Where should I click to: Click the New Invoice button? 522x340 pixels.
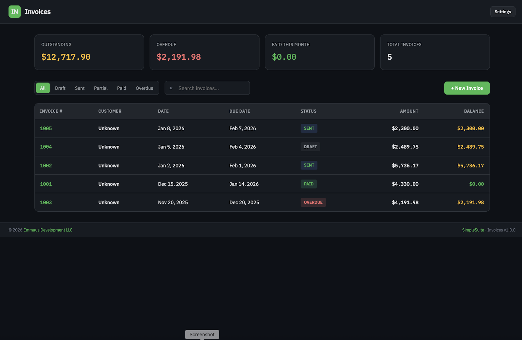click(x=467, y=88)
